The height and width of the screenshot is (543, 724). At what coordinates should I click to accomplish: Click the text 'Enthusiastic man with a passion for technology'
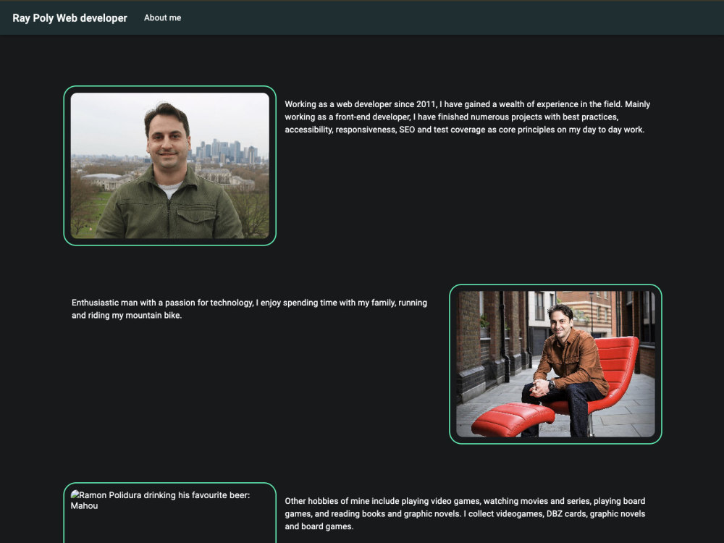(x=162, y=303)
